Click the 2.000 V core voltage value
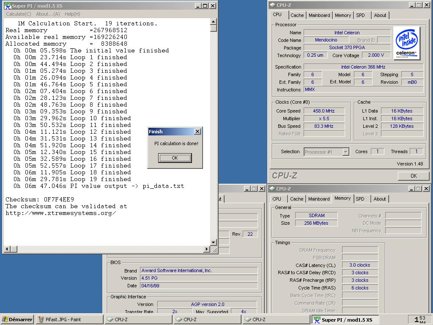433x325 pixels. 376,55
